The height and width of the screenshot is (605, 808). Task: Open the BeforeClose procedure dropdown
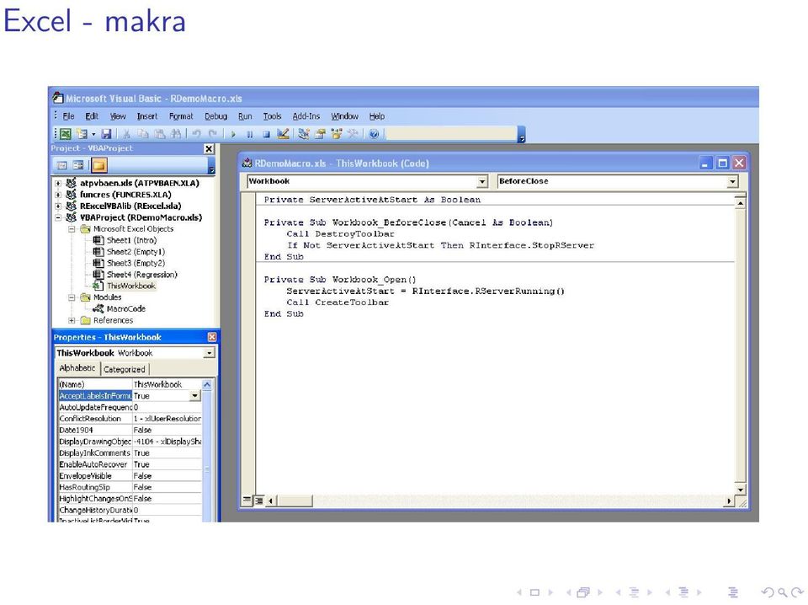click(x=732, y=181)
